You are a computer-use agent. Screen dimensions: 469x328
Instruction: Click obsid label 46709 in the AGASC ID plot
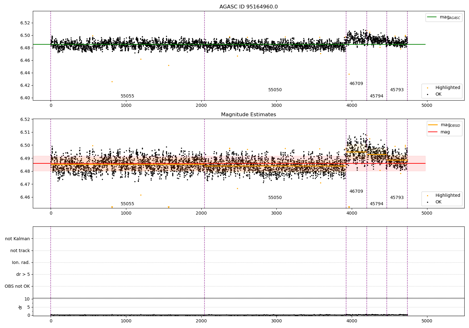click(356, 84)
